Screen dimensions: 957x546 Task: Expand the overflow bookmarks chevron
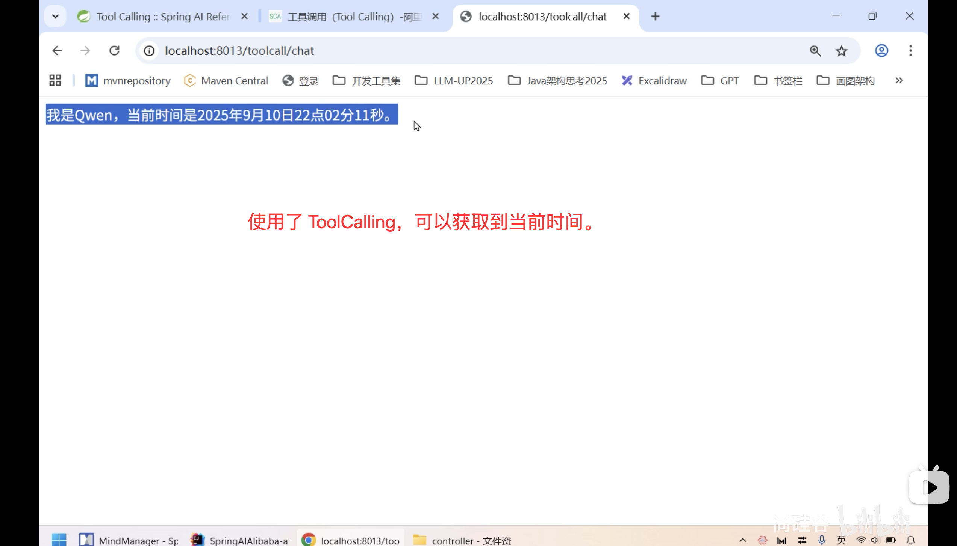click(x=899, y=80)
